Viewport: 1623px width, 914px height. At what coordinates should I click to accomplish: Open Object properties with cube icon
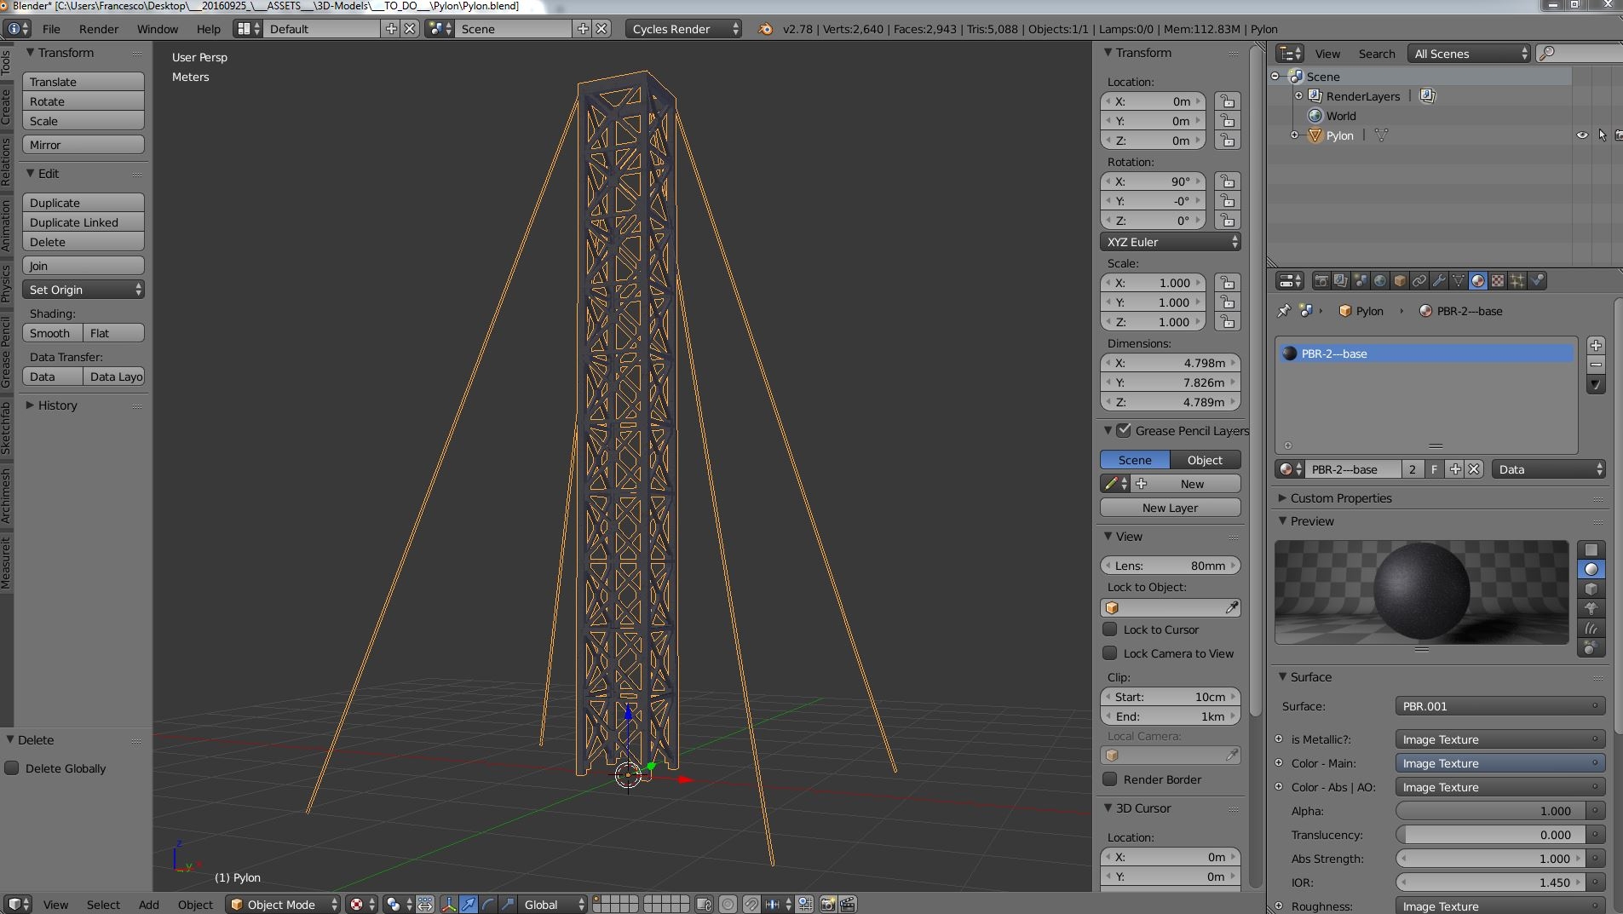[x=1399, y=281]
